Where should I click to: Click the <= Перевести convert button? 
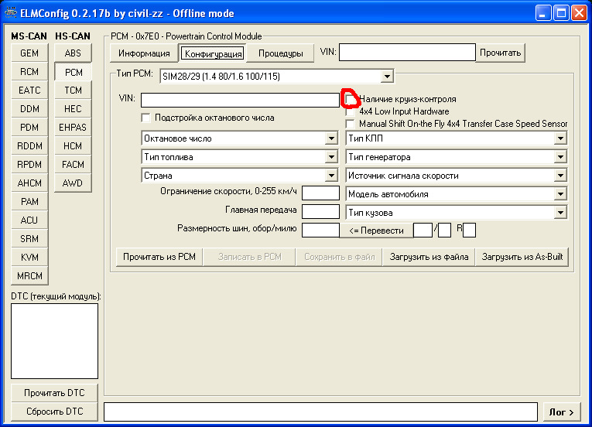pyautogui.click(x=376, y=231)
